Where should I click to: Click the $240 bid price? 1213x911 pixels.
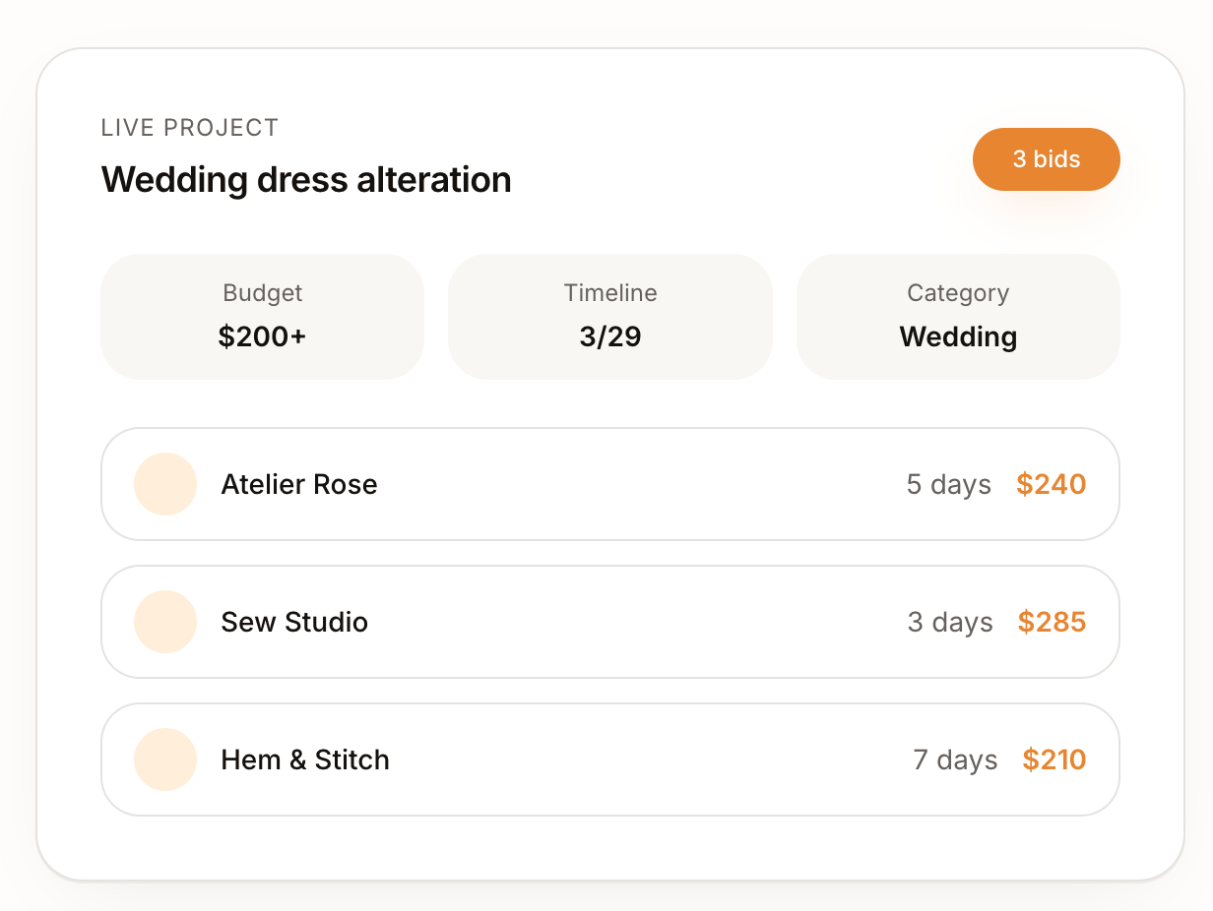pyautogui.click(x=1052, y=484)
